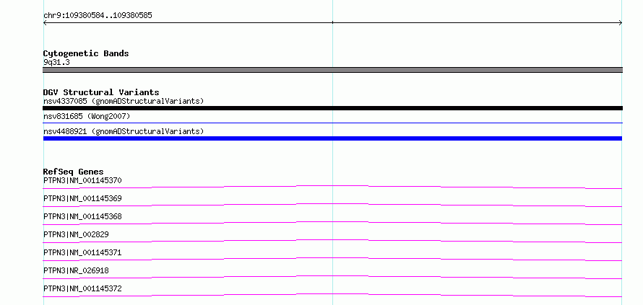
Task: Open the RefSeq Genes track heading
Action: point(74,172)
